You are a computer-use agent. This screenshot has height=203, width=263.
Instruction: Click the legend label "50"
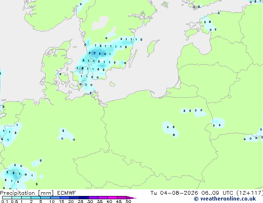coord(128,201)
